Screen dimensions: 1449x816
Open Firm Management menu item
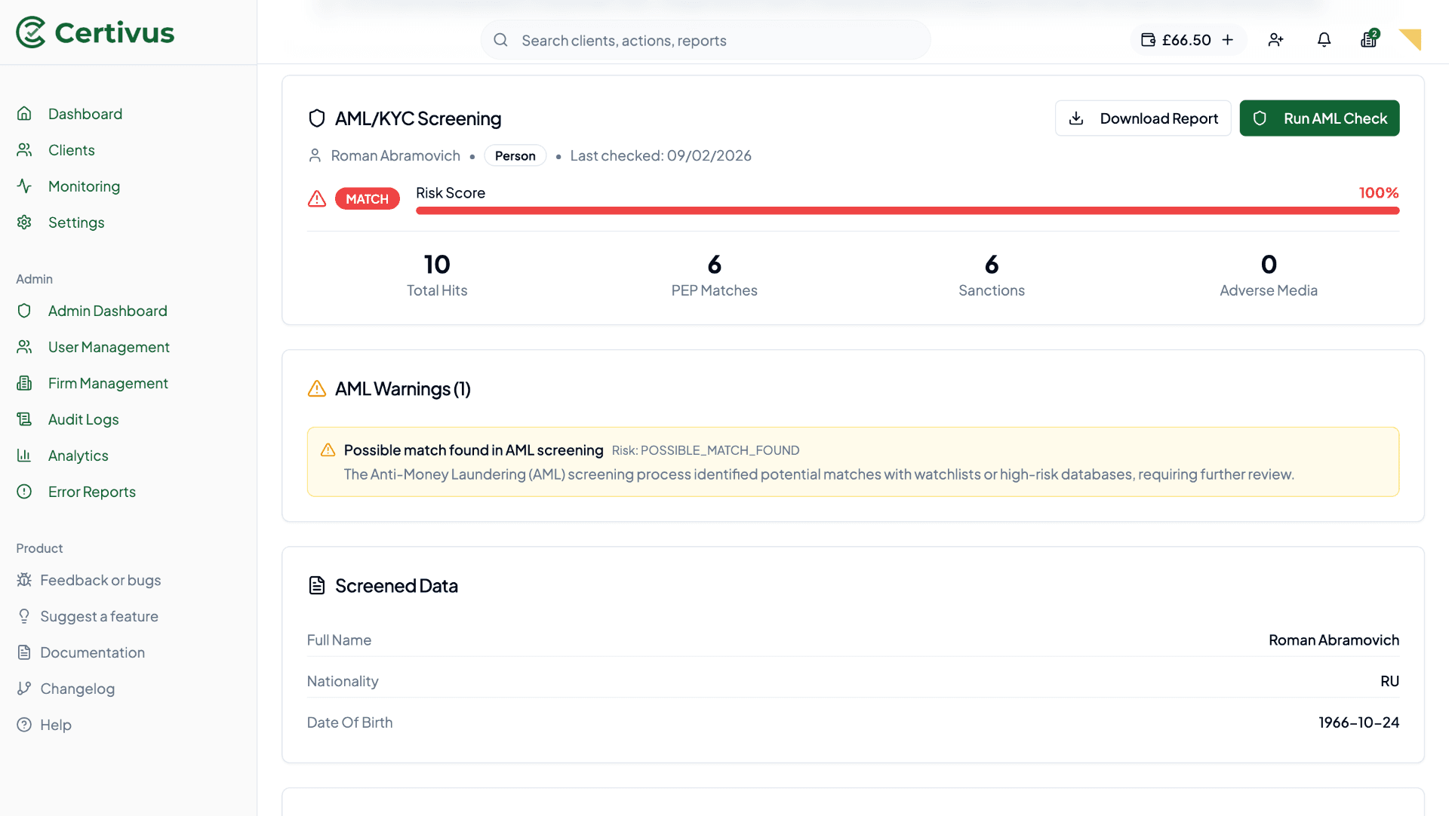108,383
